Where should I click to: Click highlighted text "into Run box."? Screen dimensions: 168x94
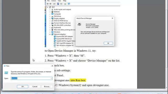pyautogui.click(x=78, y=80)
